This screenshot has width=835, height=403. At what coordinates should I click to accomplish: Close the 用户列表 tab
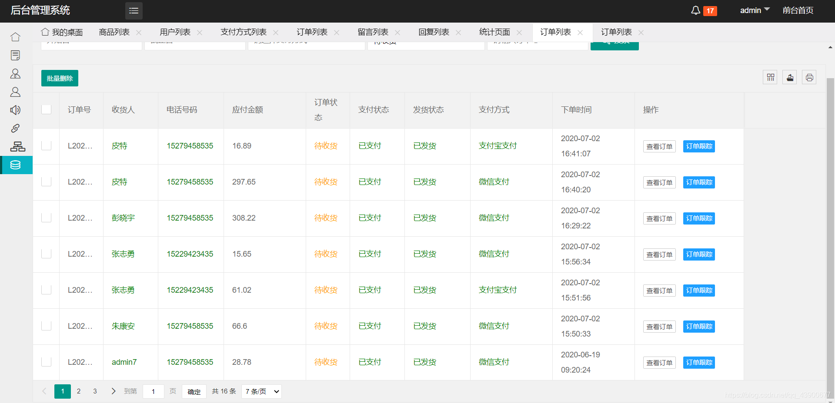coord(200,33)
